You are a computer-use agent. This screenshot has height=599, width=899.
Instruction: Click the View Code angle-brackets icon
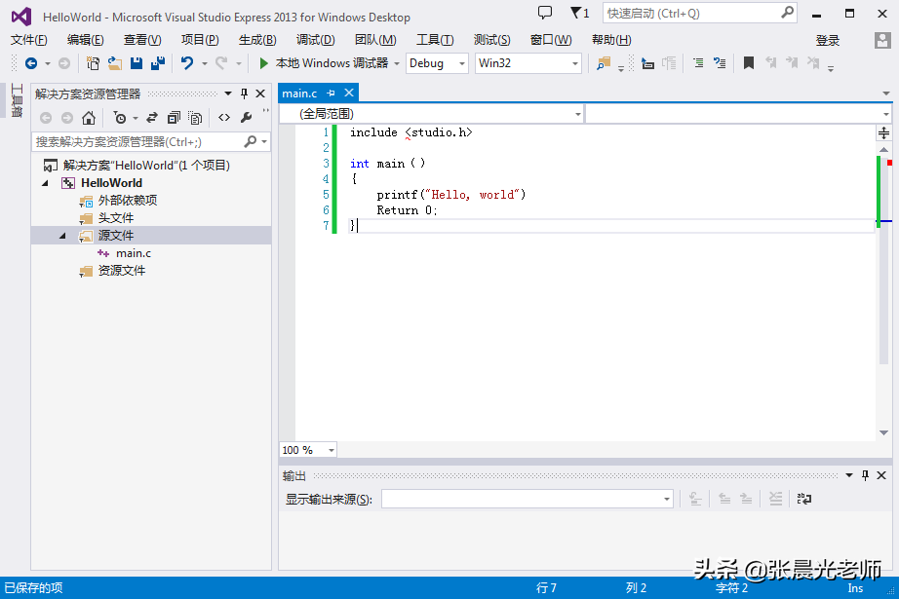pos(224,118)
